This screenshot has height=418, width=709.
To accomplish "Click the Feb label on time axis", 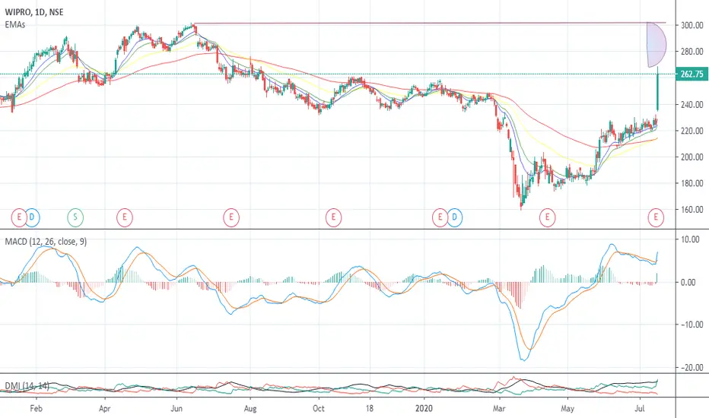I will (36, 409).
